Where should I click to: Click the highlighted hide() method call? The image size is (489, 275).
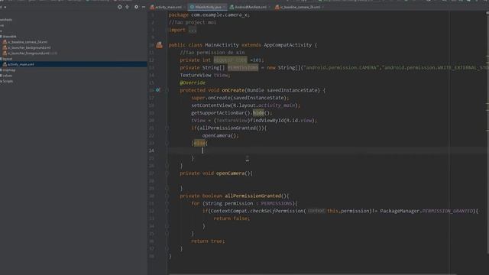258,112
